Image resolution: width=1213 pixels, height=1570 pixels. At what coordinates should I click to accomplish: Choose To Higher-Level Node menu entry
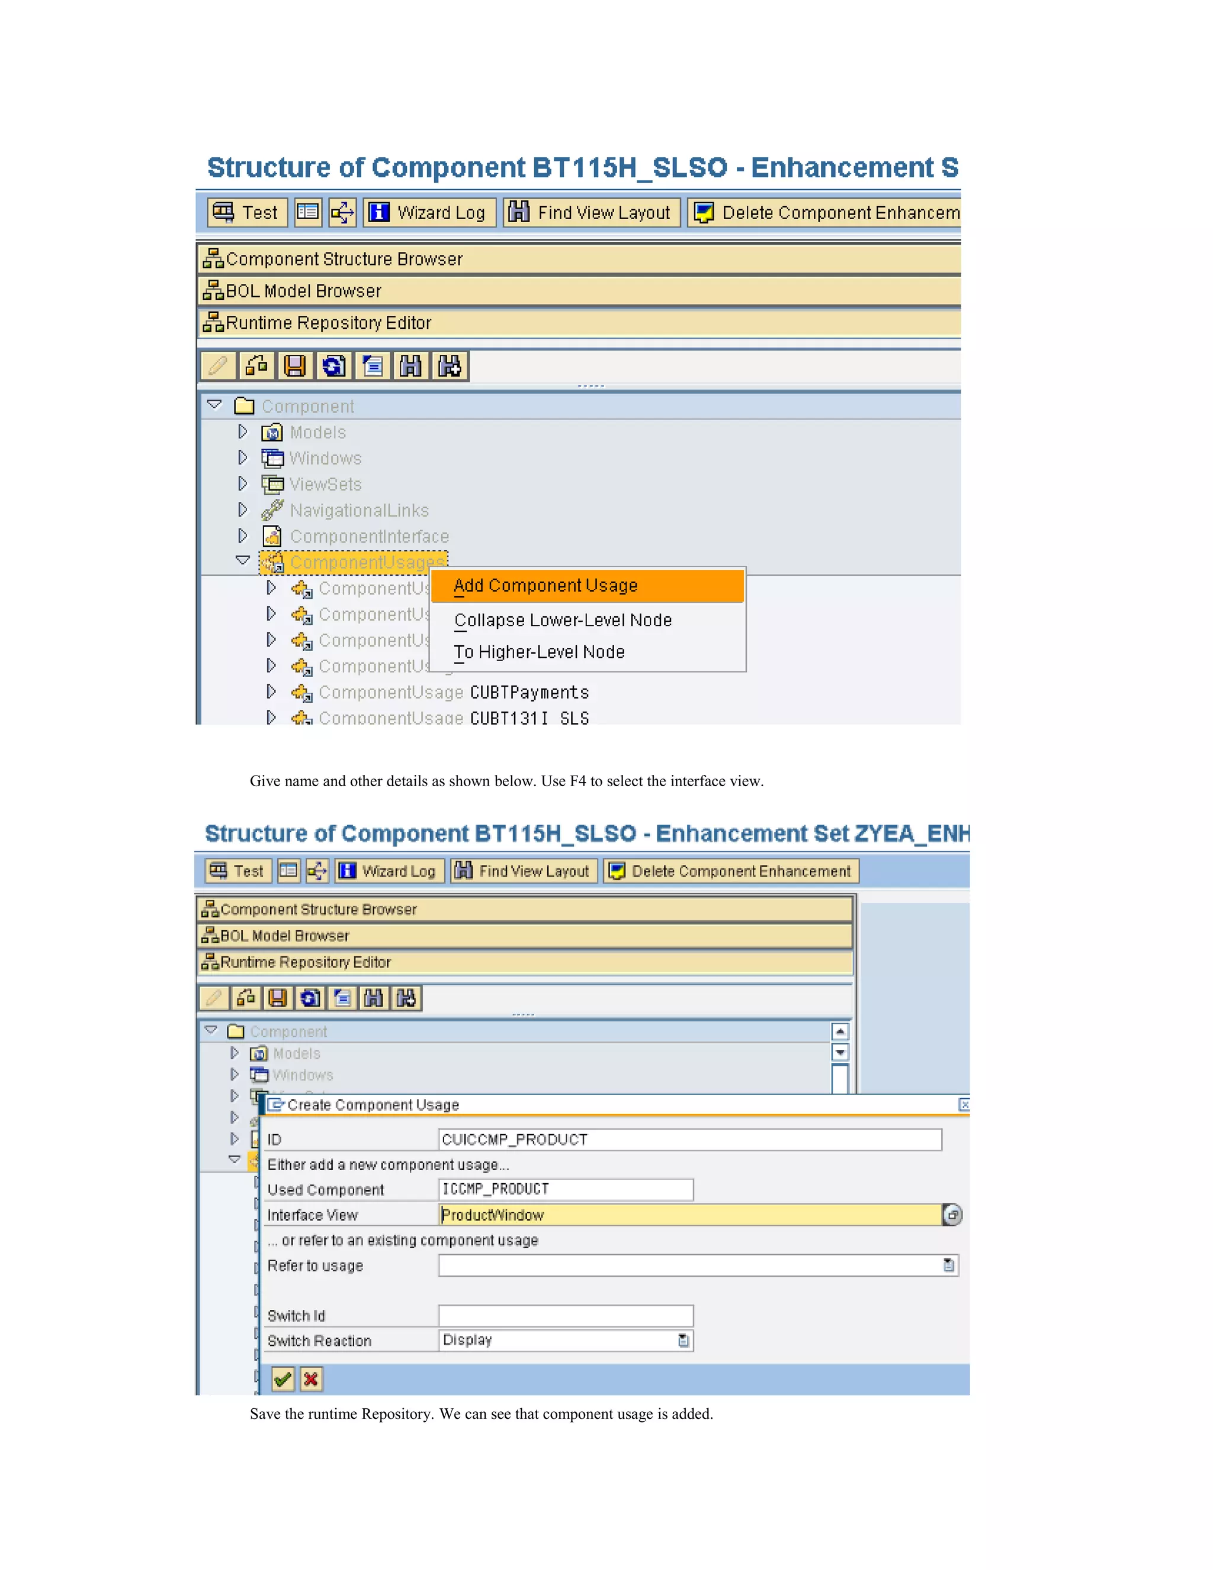539,652
